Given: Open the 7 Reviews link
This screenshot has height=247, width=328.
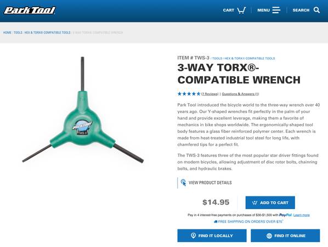Looking at the screenshot, I should (210, 94).
